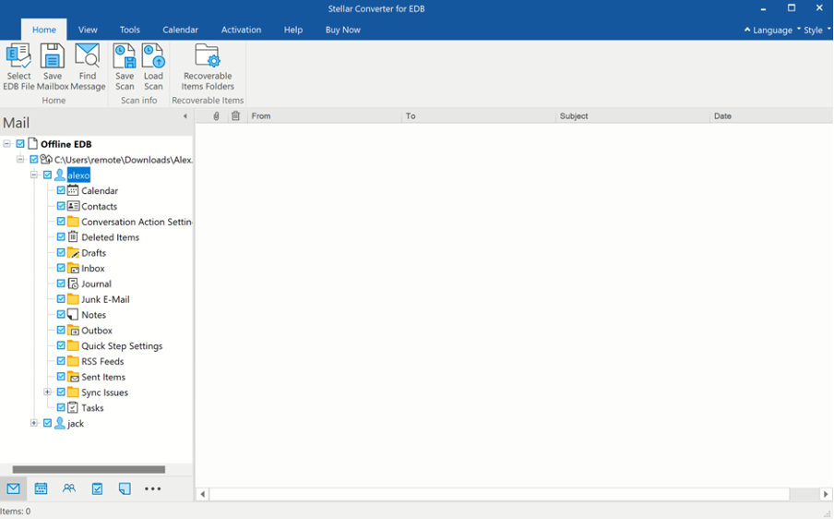
Task: Collapse the alexo mailbox node
Action: (x=34, y=175)
